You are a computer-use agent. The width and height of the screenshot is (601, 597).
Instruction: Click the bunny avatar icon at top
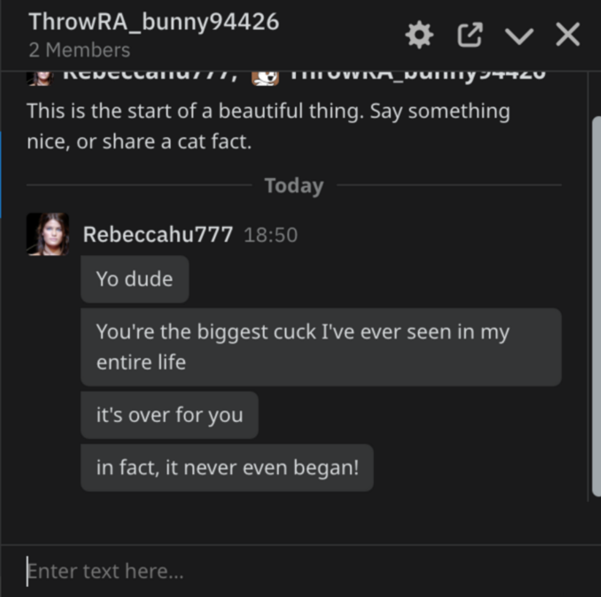(x=265, y=79)
